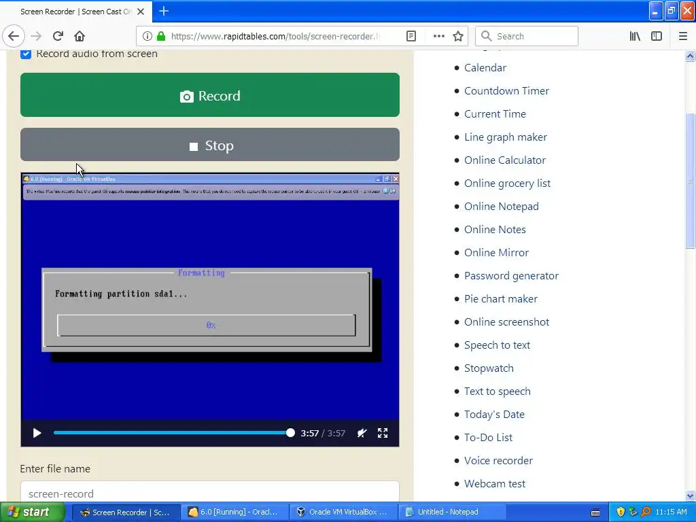
Task: Open the To-Do List link
Action: tap(488, 437)
